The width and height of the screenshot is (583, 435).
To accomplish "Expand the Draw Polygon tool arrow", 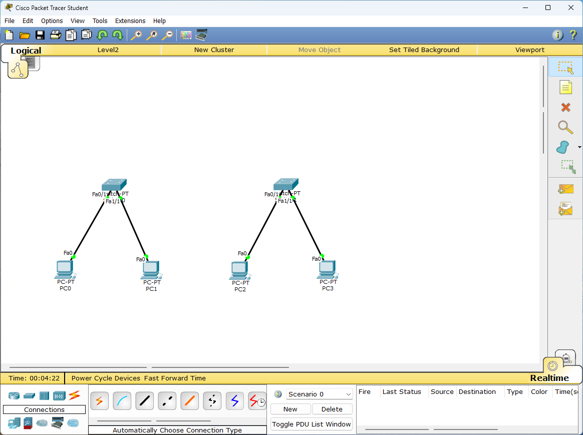I will coord(579,148).
